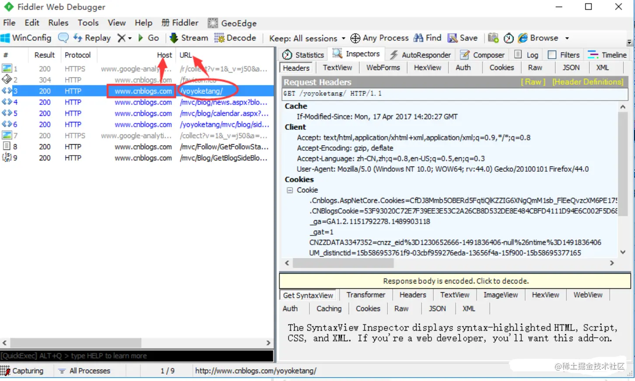635x381 pixels.
Task: Select the request TextView inspector tab
Action: (337, 68)
